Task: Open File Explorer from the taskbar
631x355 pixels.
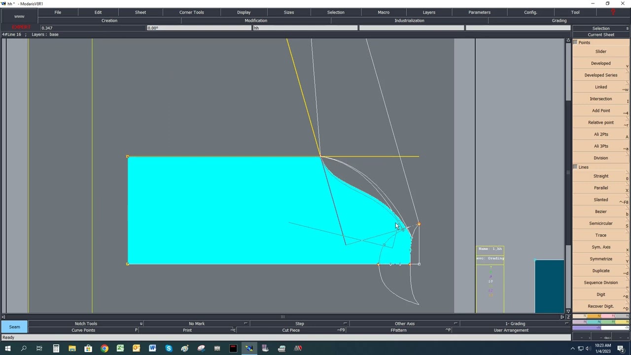Action: tap(72, 349)
